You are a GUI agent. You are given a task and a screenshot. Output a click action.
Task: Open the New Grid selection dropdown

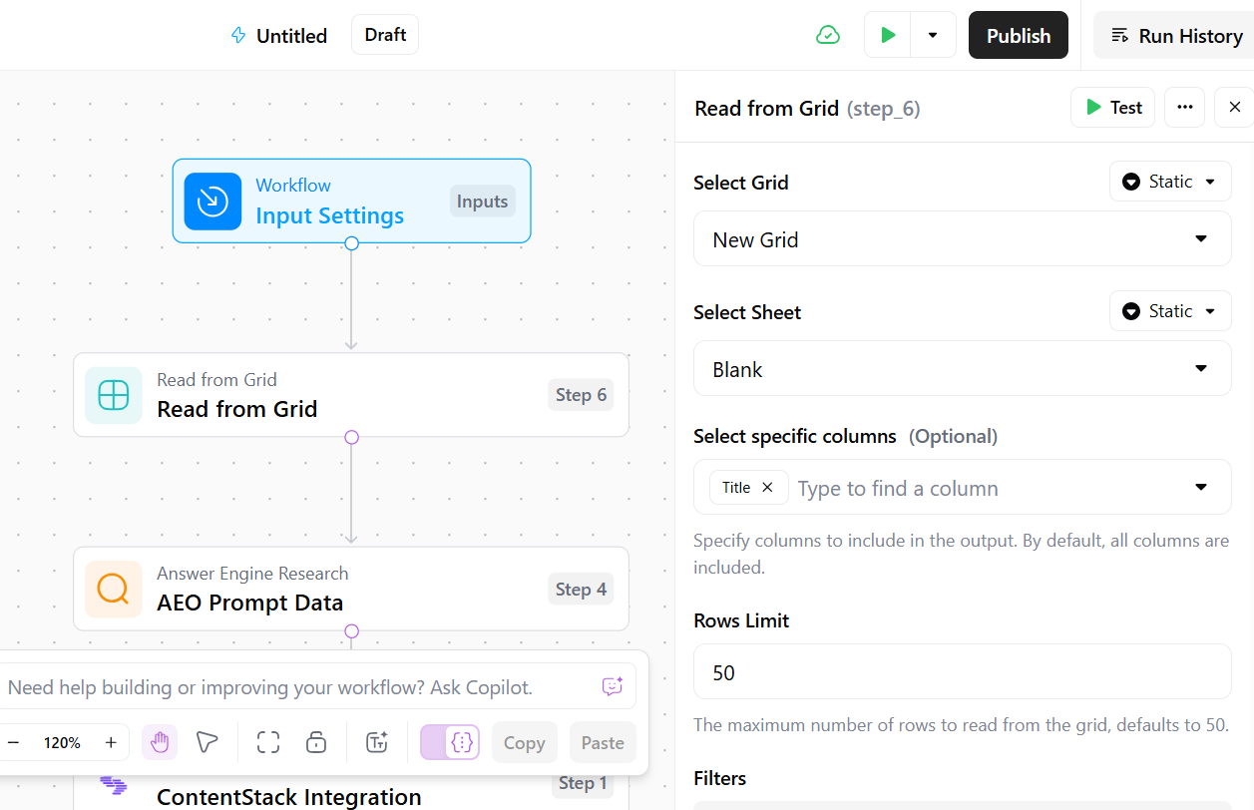point(961,239)
